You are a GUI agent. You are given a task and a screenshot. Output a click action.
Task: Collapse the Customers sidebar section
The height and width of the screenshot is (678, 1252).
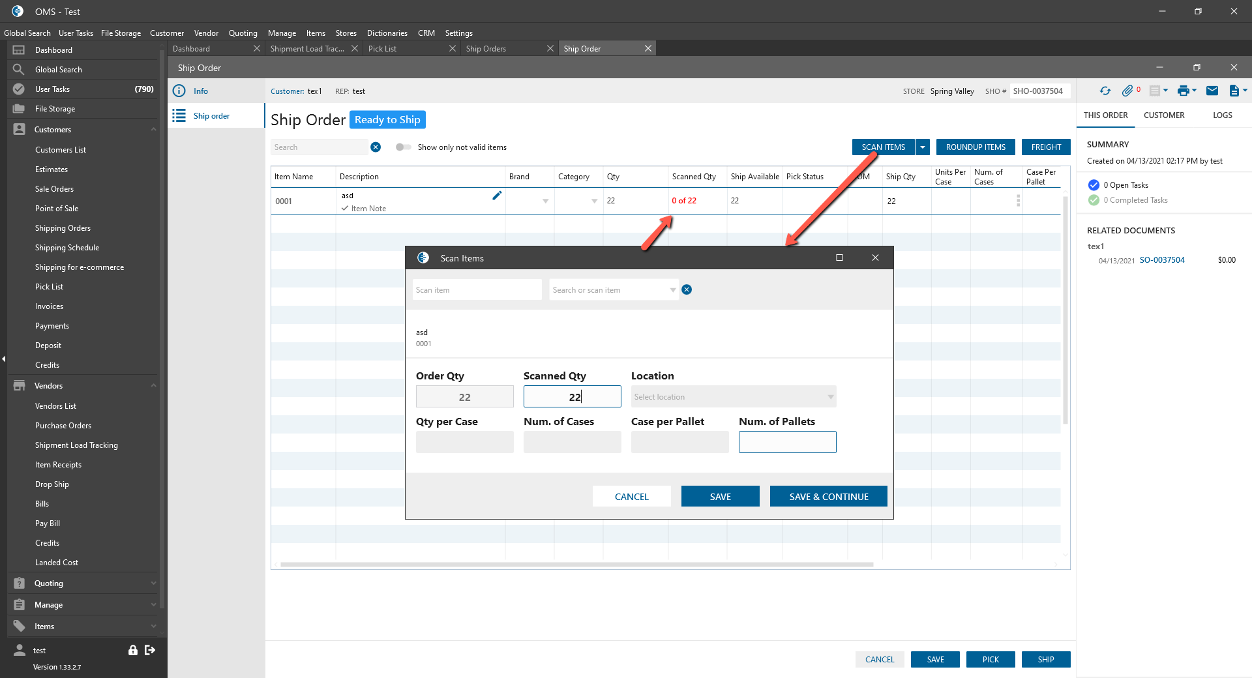[x=153, y=130]
